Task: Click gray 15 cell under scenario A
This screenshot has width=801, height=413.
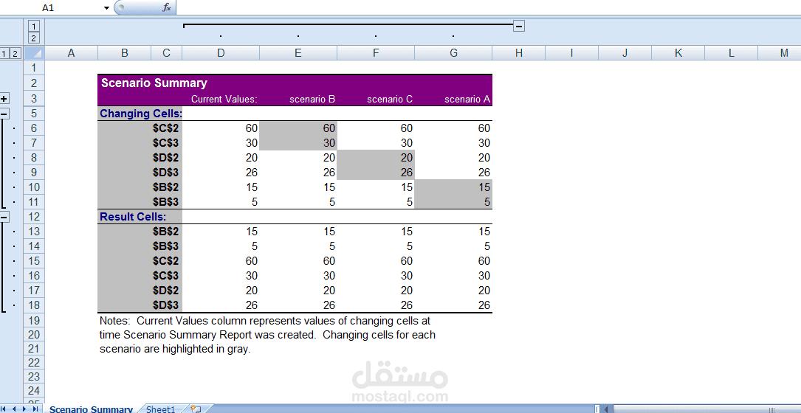Action: (453, 187)
